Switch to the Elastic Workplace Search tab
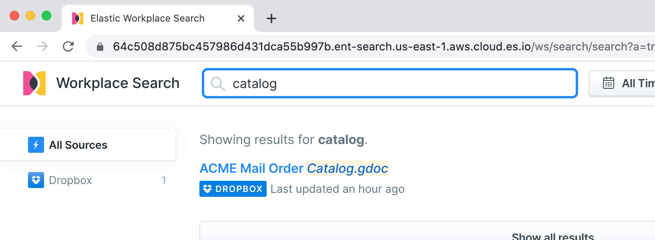655x240 pixels. click(x=147, y=18)
